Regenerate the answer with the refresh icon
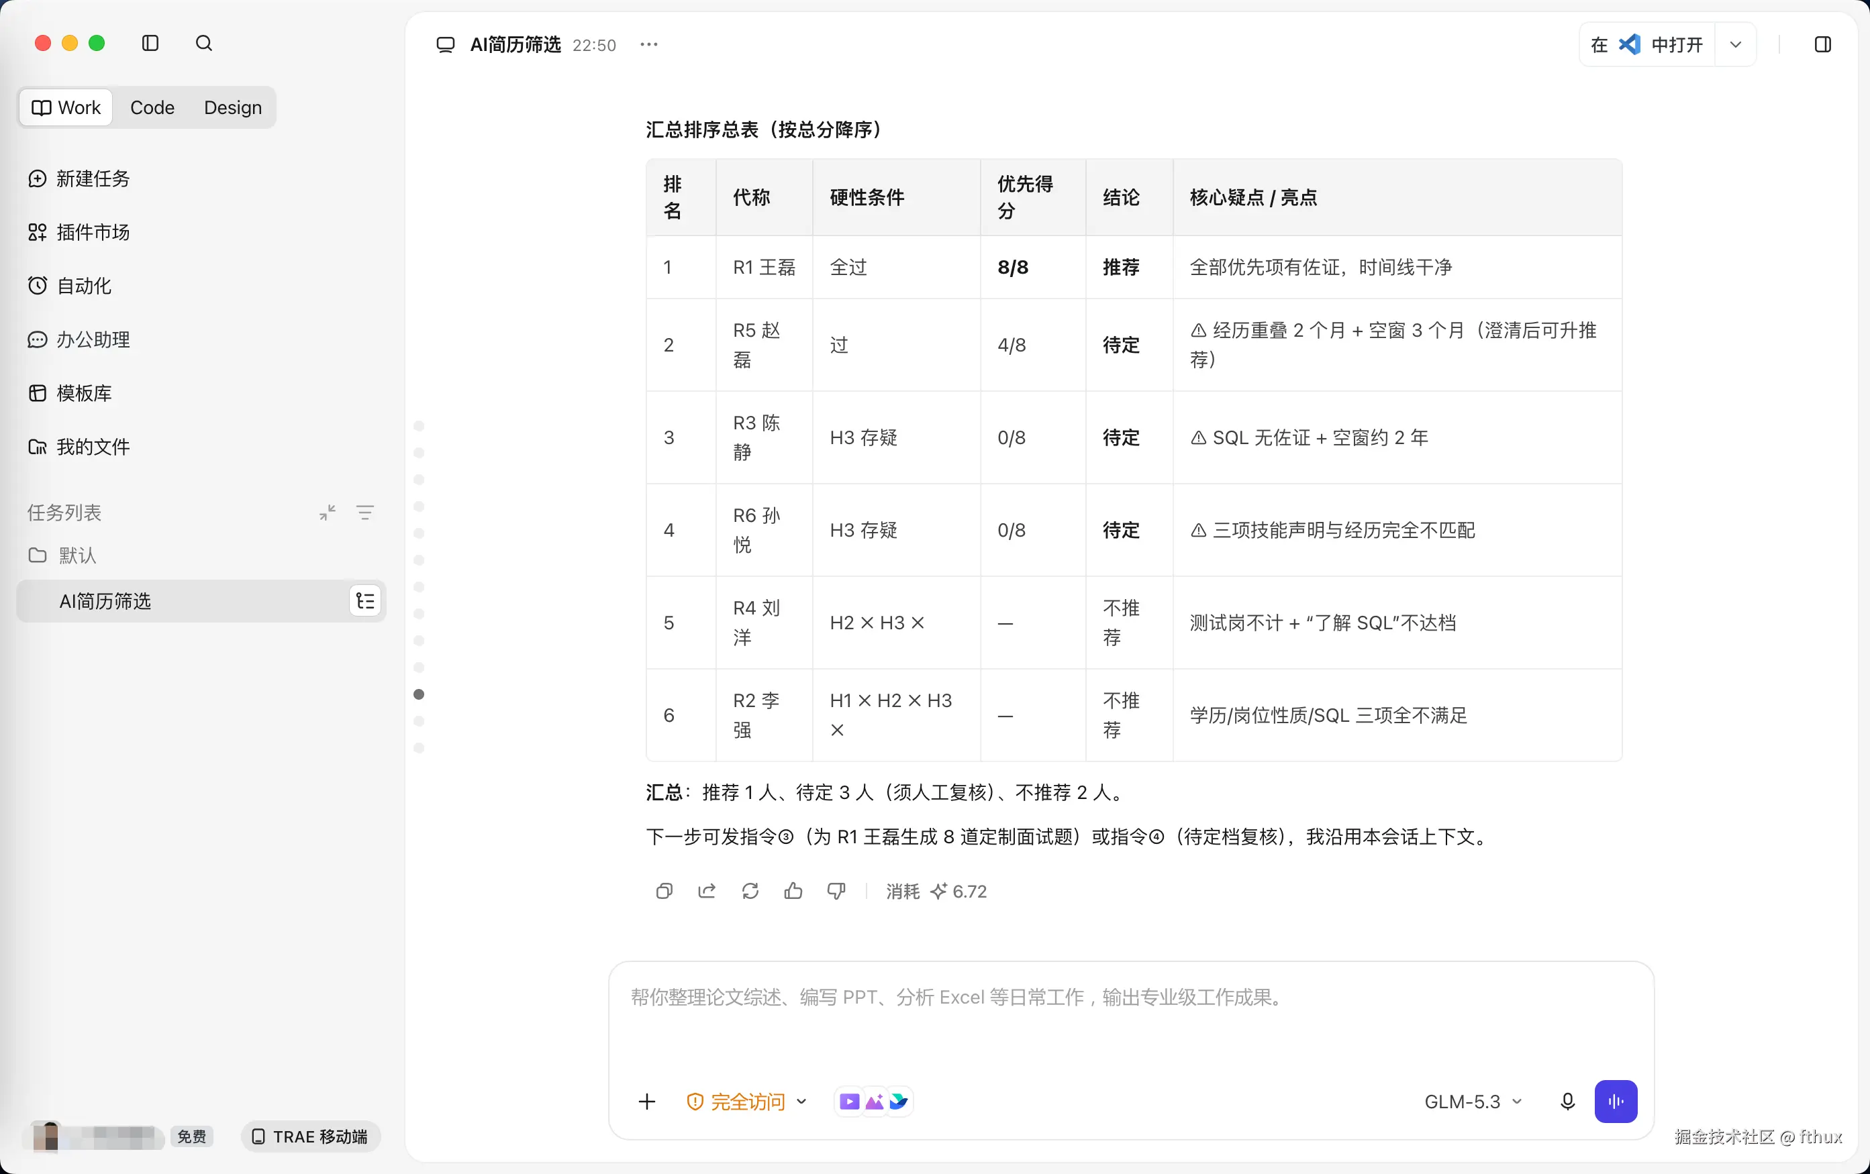Viewport: 1870px width, 1174px height. click(x=750, y=891)
